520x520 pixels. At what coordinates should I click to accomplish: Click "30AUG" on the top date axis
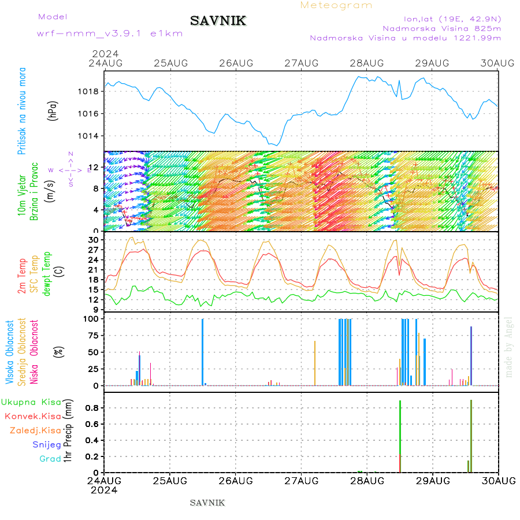497,63
